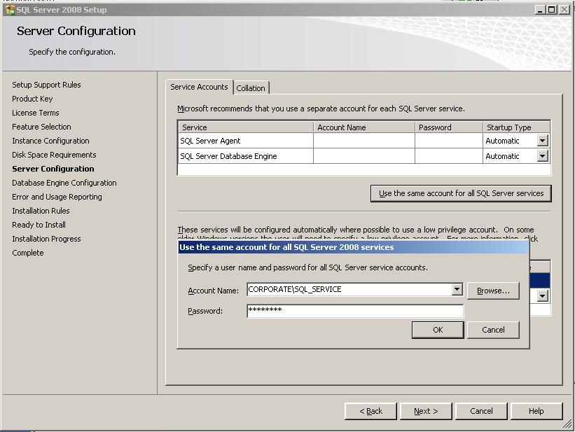
Task: Confirm the account dialog with OK
Action: point(438,330)
